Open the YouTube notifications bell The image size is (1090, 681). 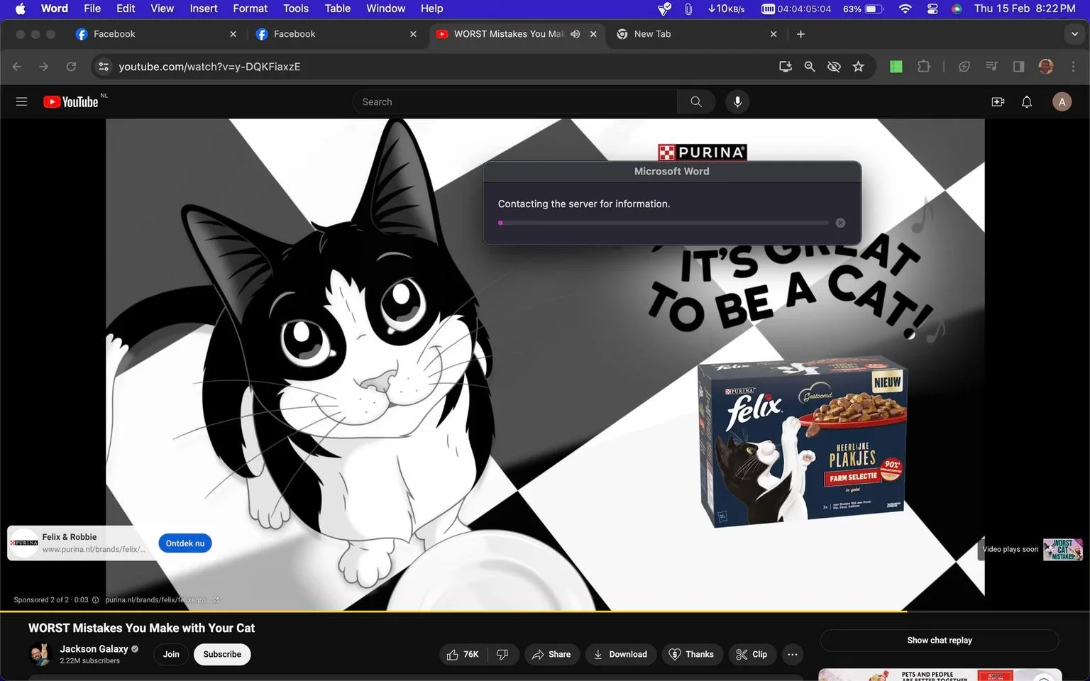(x=1026, y=101)
